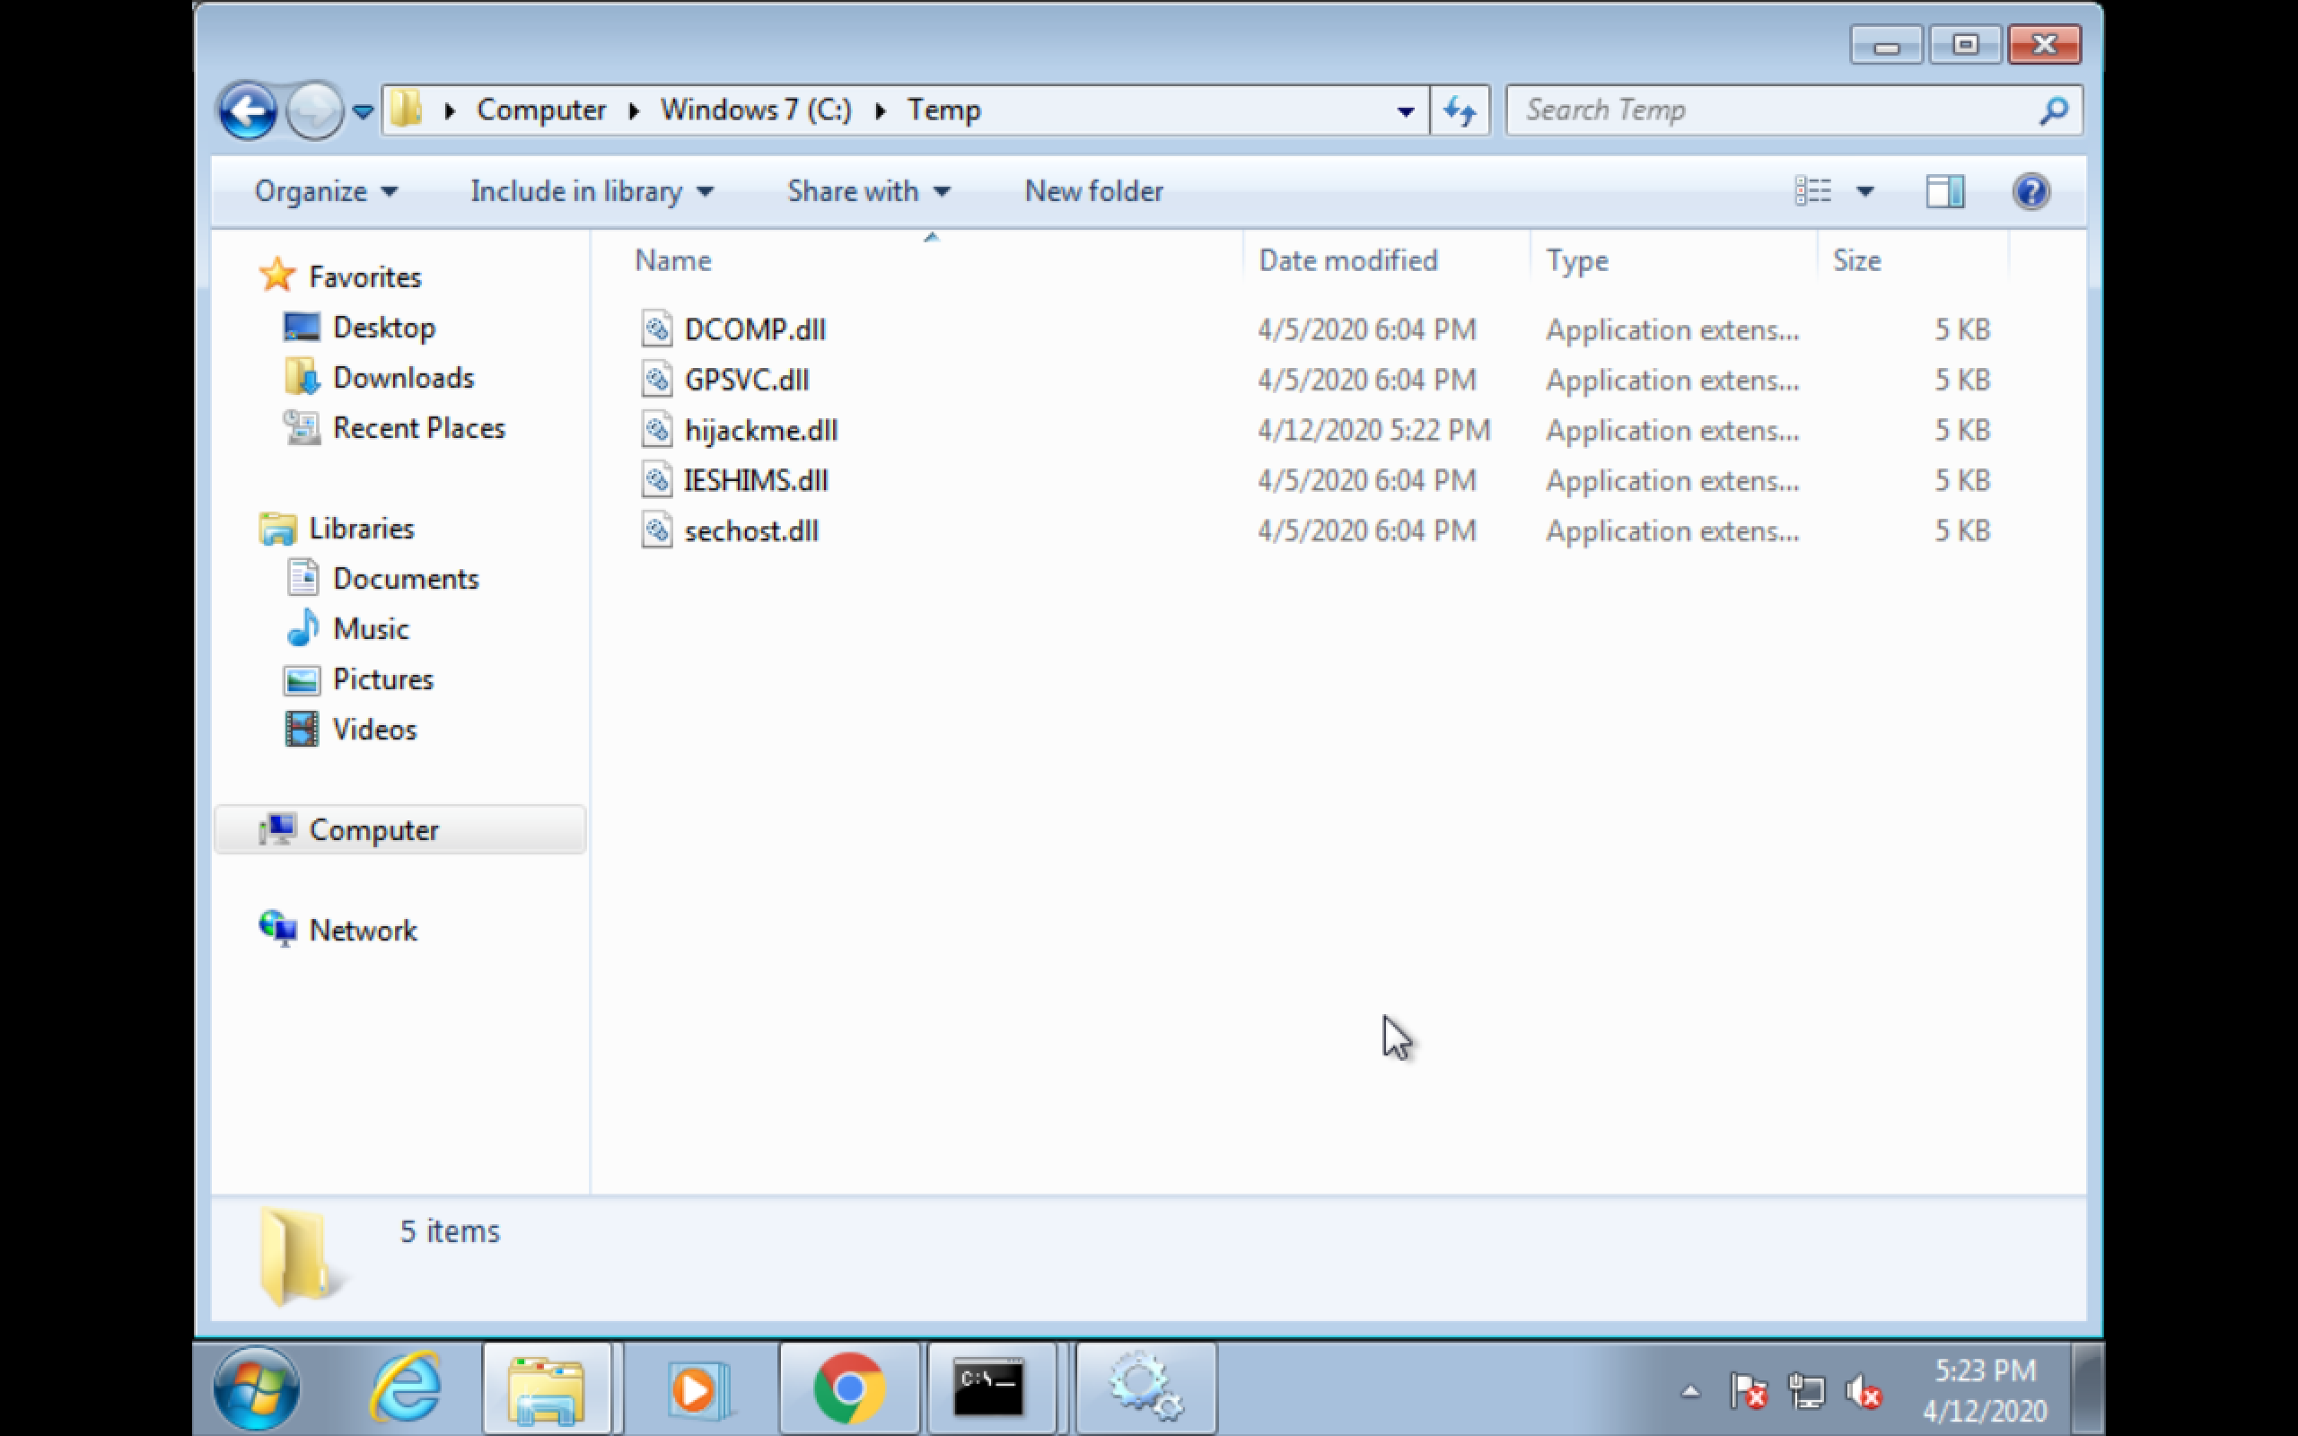This screenshot has height=1436, width=2298.
Task: Open Google Chrome from the taskbar
Action: [849, 1388]
